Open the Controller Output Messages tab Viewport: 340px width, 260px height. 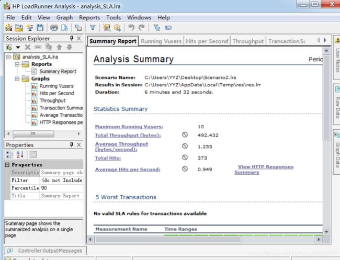[x=46, y=251]
